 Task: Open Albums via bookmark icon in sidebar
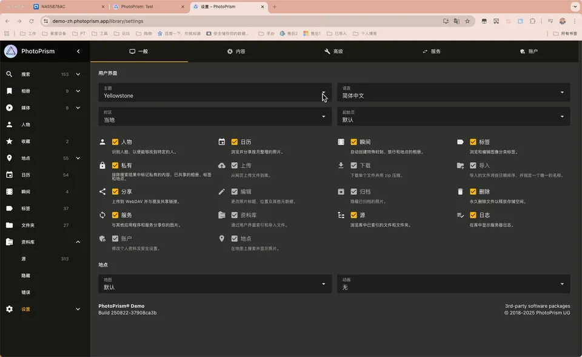(x=9, y=91)
